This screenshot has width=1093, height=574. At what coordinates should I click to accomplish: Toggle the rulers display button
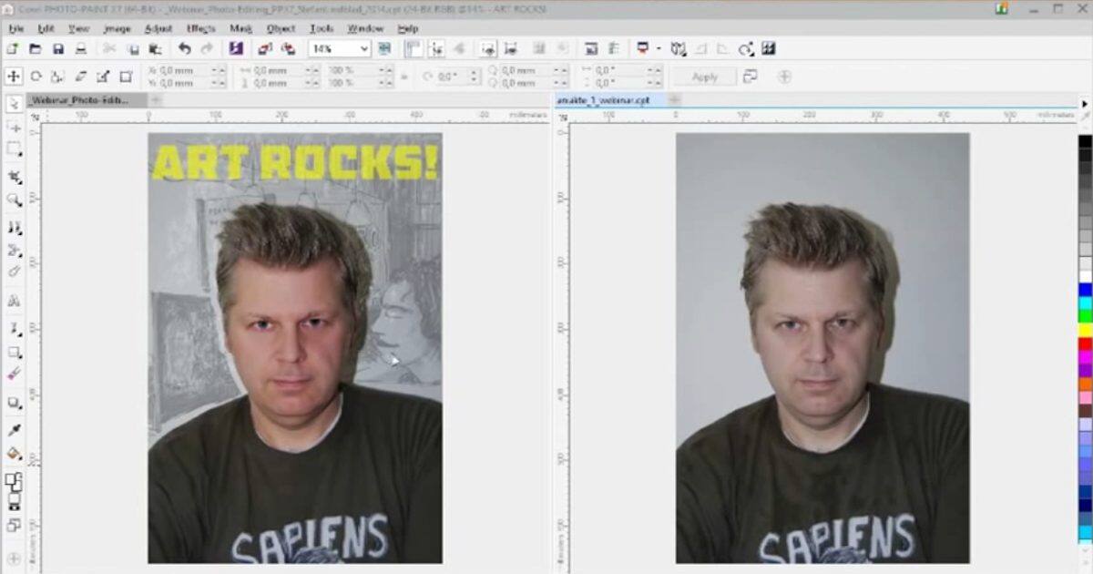click(413, 49)
